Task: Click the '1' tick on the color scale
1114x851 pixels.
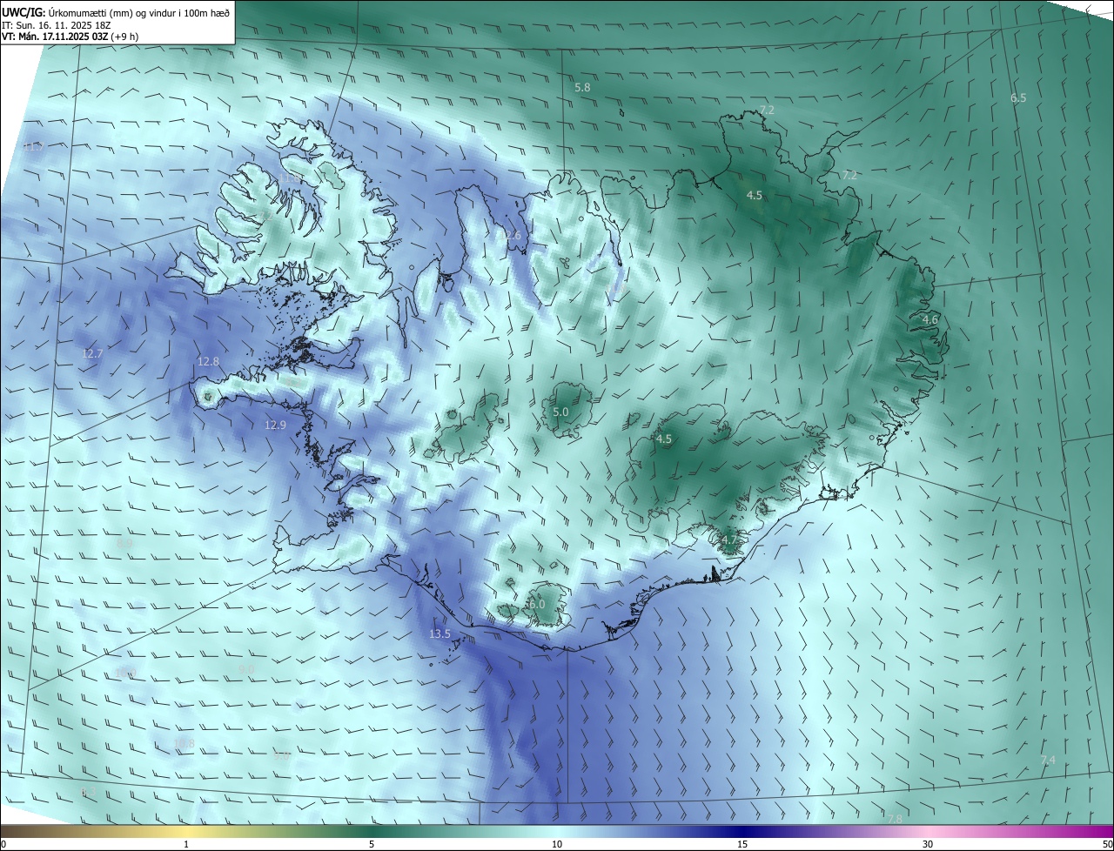Action: coord(187,844)
